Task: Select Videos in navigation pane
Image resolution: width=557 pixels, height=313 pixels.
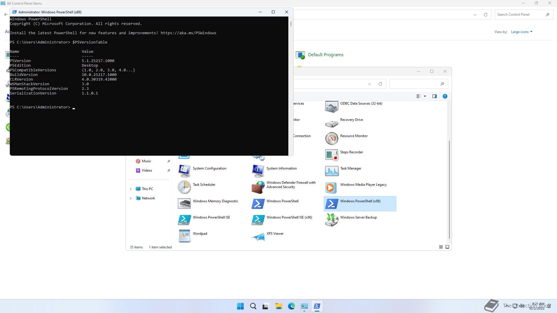Action: (x=147, y=170)
